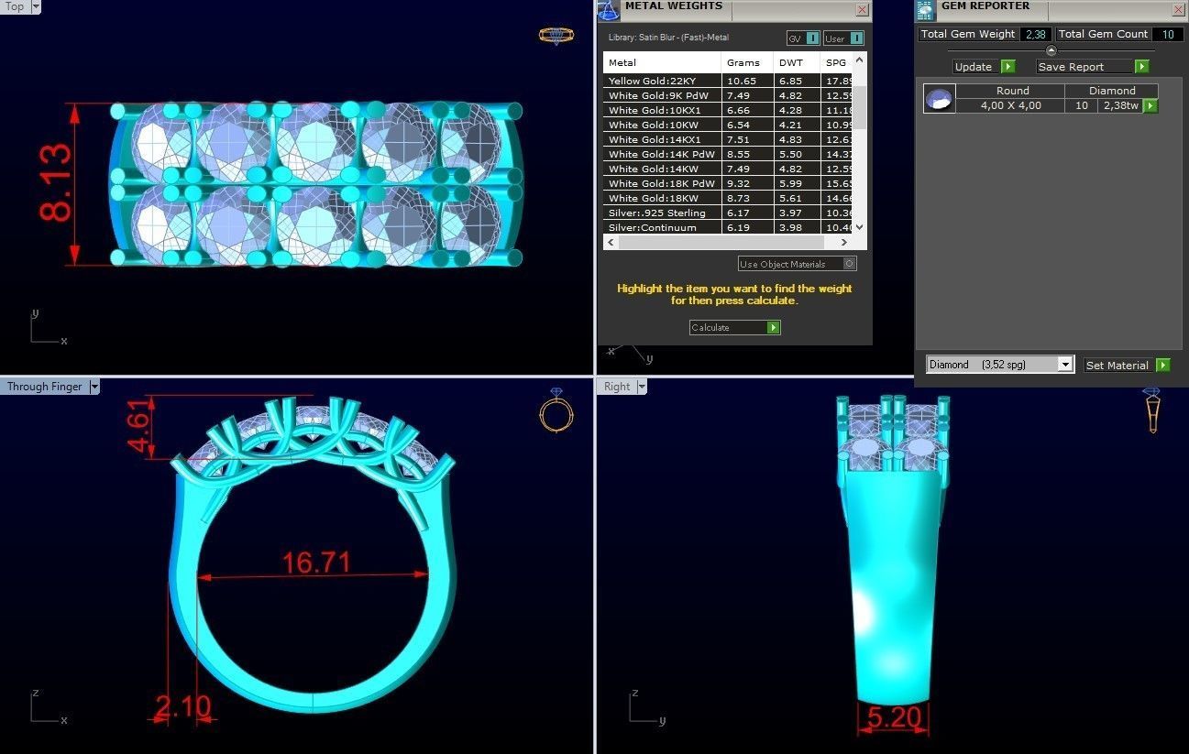Click the Metal column header

pyautogui.click(x=662, y=62)
